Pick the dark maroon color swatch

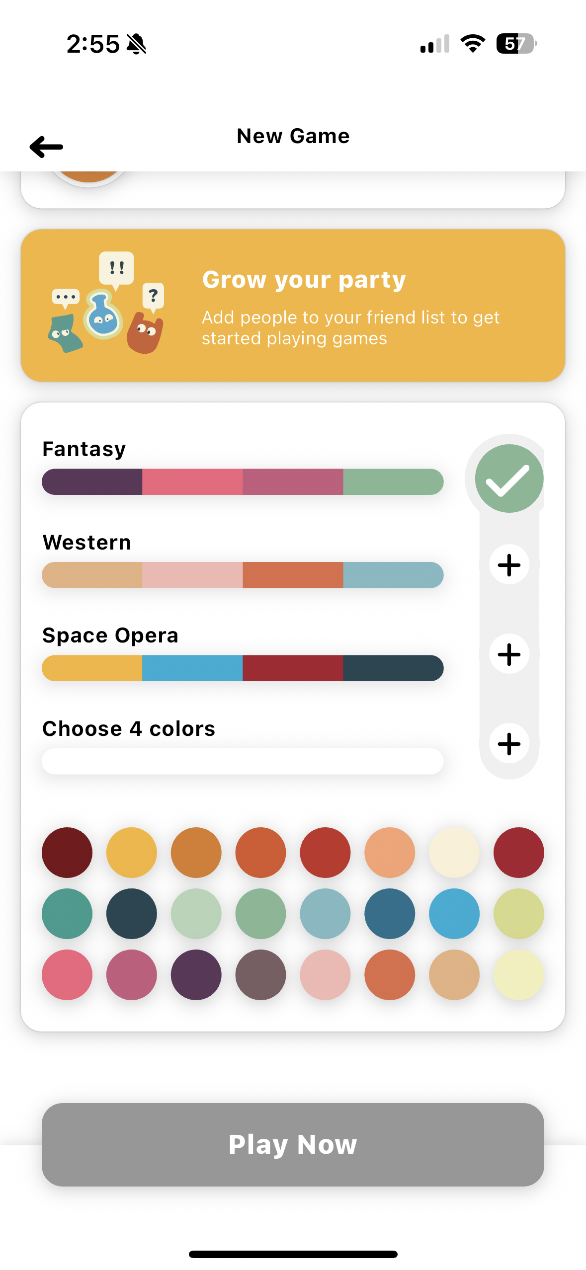67,853
